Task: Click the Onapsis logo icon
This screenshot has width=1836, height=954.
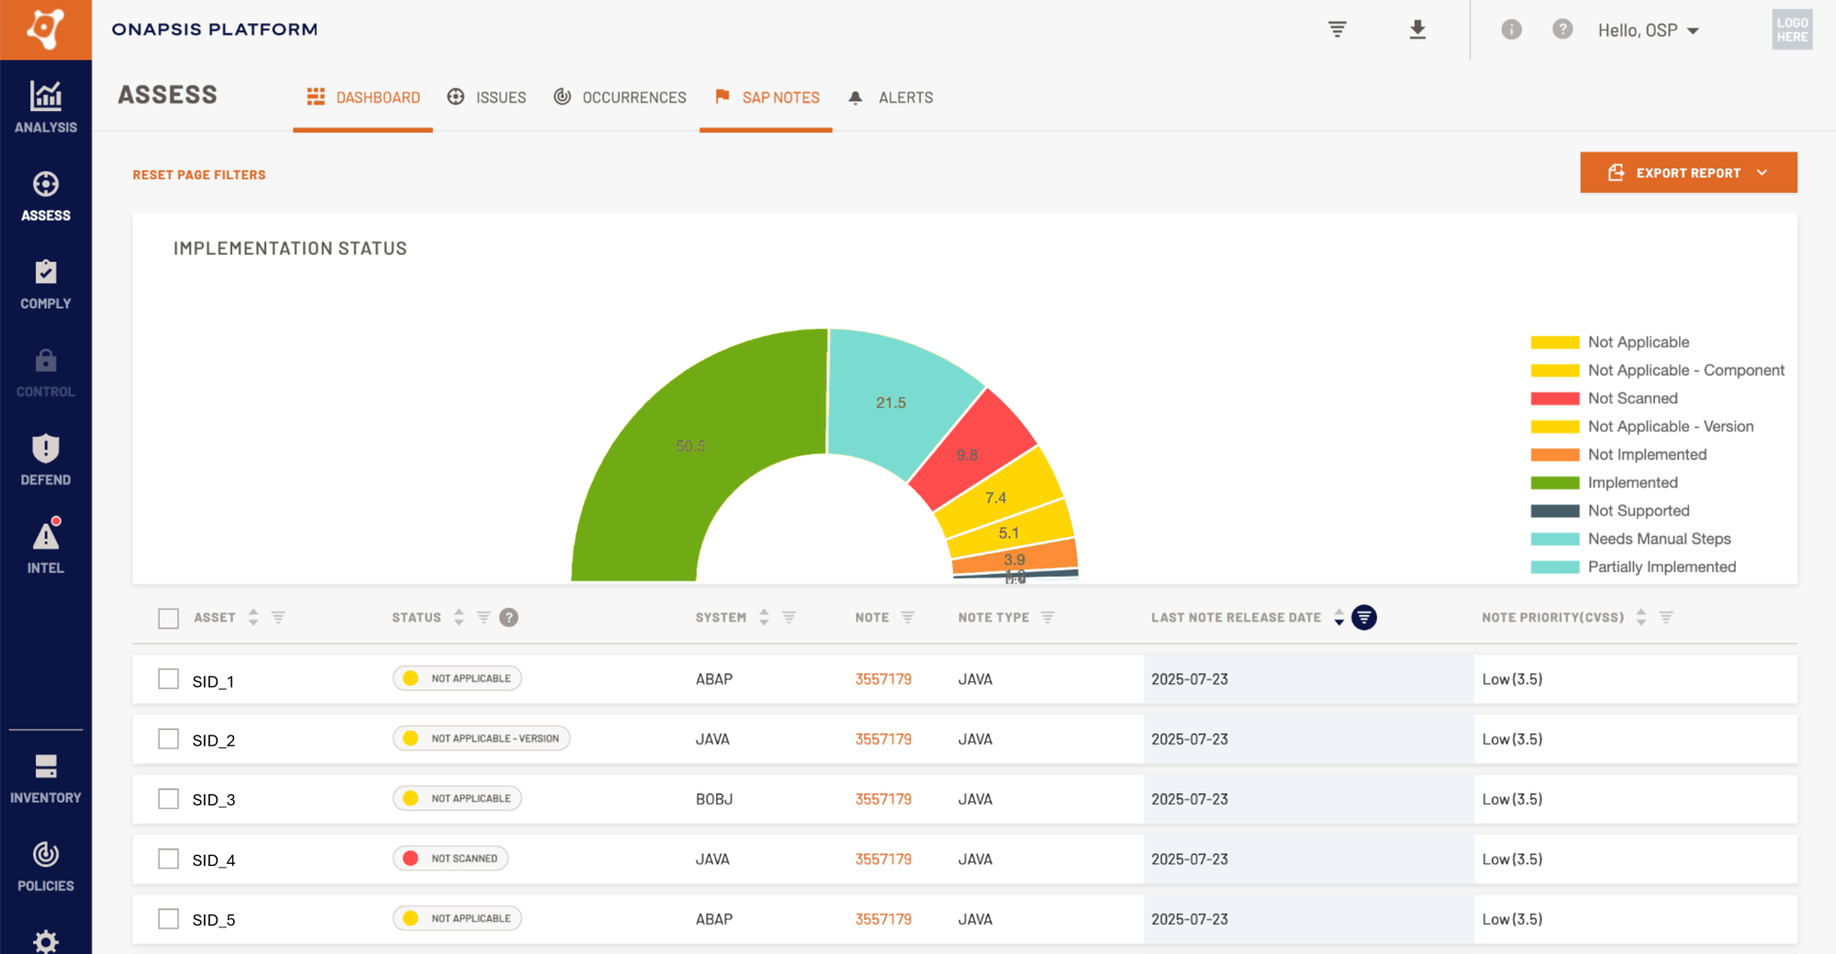Action: pyautogui.click(x=46, y=29)
